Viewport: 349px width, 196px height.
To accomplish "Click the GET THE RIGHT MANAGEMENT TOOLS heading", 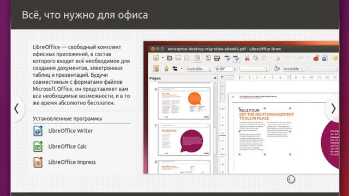I will [x=267, y=117].
